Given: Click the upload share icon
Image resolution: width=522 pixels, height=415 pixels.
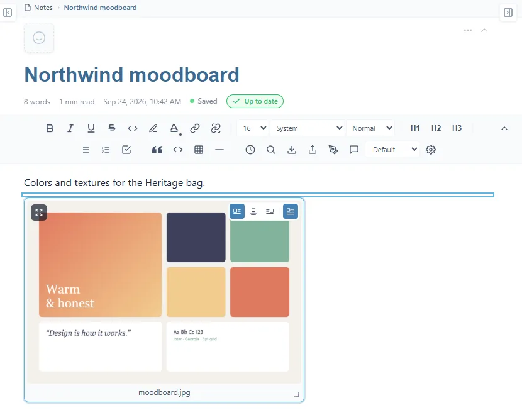Looking at the screenshot, I should (313, 150).
